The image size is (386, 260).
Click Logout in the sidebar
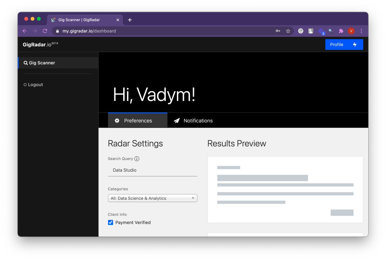pos(33,85)
